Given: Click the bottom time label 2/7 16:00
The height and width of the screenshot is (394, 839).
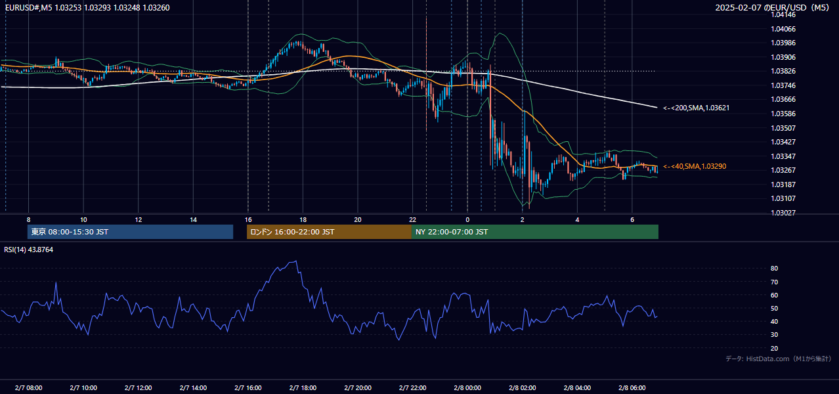Looking at the screenshot, I should click(x=248, y=388).
